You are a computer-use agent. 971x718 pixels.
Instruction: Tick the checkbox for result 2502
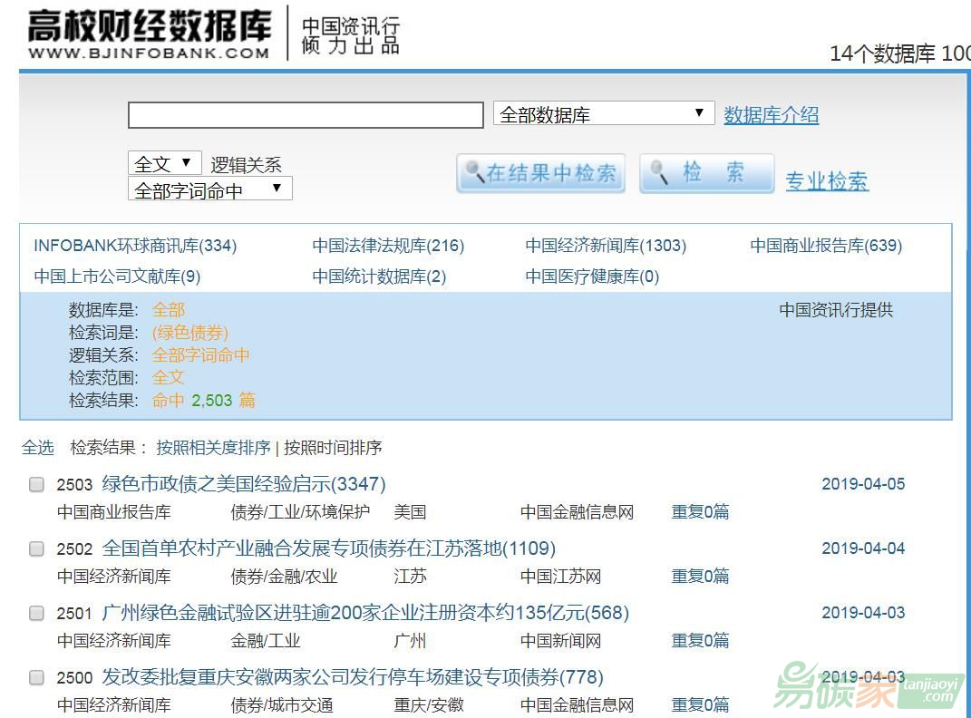[36, 548]
